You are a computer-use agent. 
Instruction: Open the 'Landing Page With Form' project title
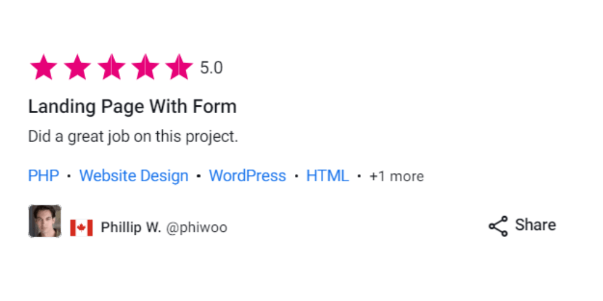click(x=132, y=107)
